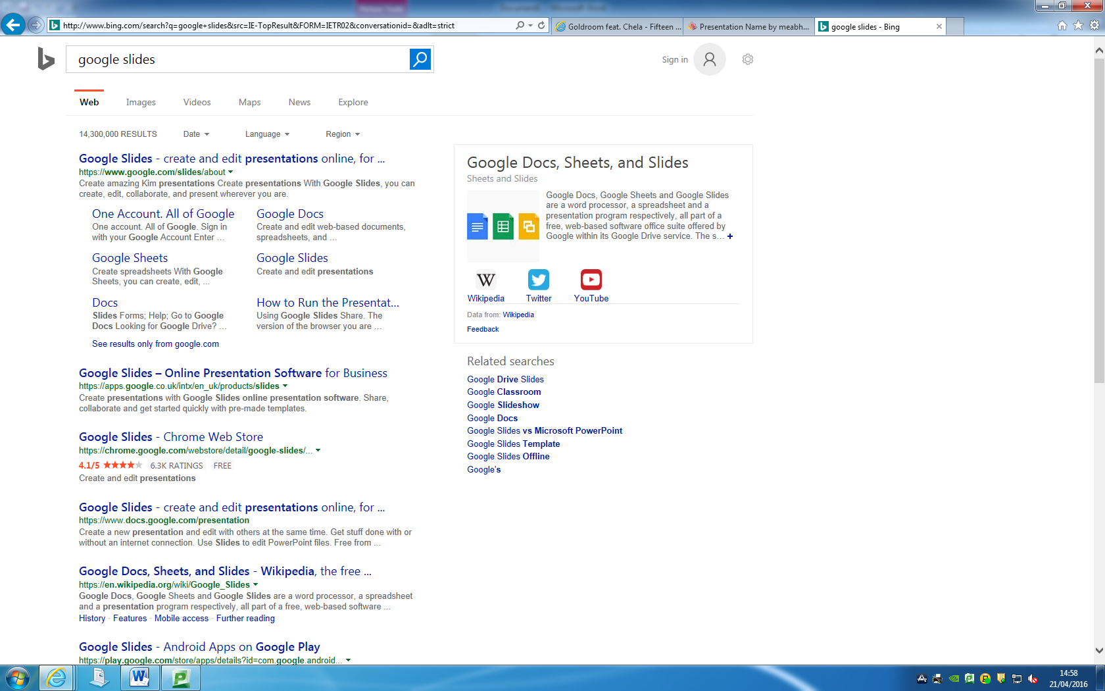This screenshot has width=1105, height=691.
Task: Open the Date filter dropdown
Action: [196, 134]
